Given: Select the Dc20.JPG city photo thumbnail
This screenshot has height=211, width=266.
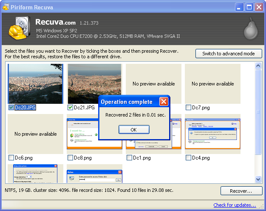Looking at the screenshot, I should coord(35,84).
